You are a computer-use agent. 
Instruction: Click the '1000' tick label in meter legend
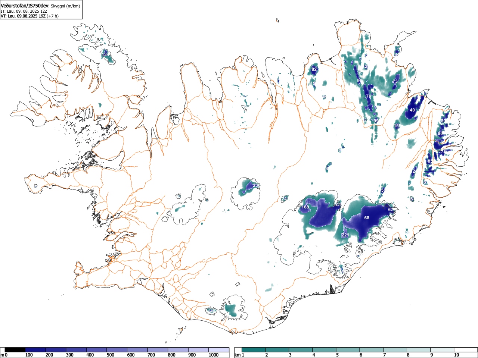click(x=214, y=355)
